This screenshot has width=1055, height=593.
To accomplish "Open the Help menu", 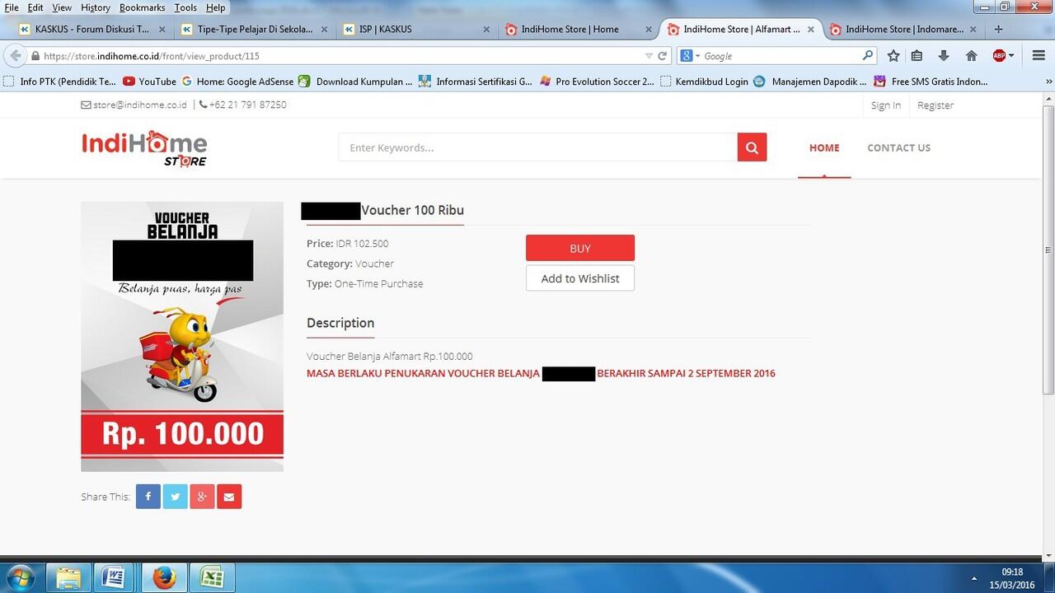I will click(x=215, y=7).
